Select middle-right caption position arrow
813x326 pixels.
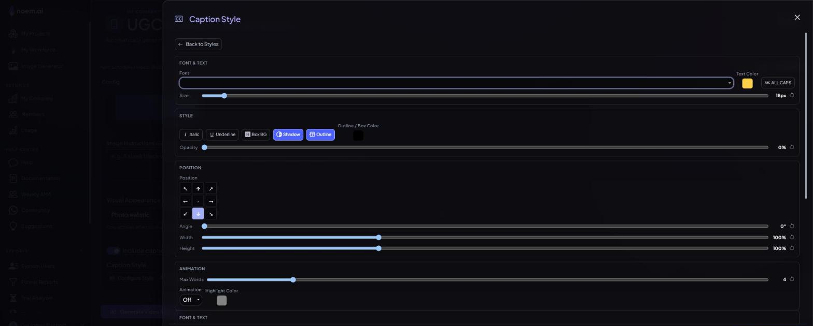coord(211,201)
